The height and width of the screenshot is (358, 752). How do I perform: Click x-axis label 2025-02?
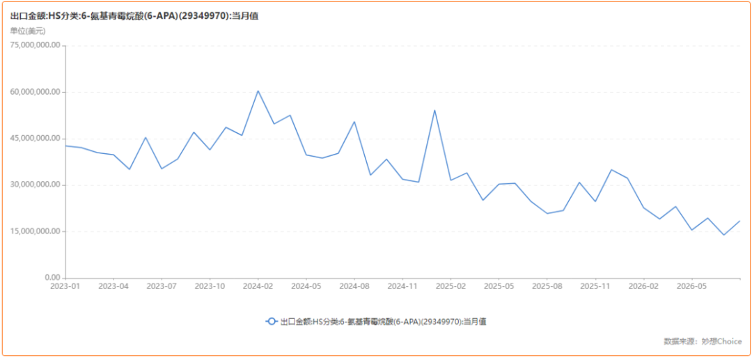(x=451, y=286)
